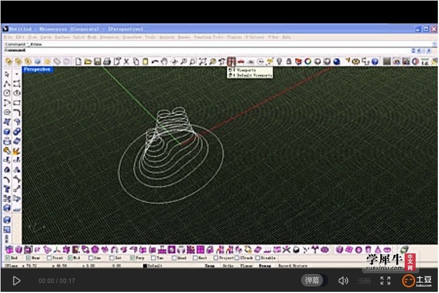Toggle the Mid osnap checkbox
The width and height of the screenshot is (439, 293).
pos(70,257)
